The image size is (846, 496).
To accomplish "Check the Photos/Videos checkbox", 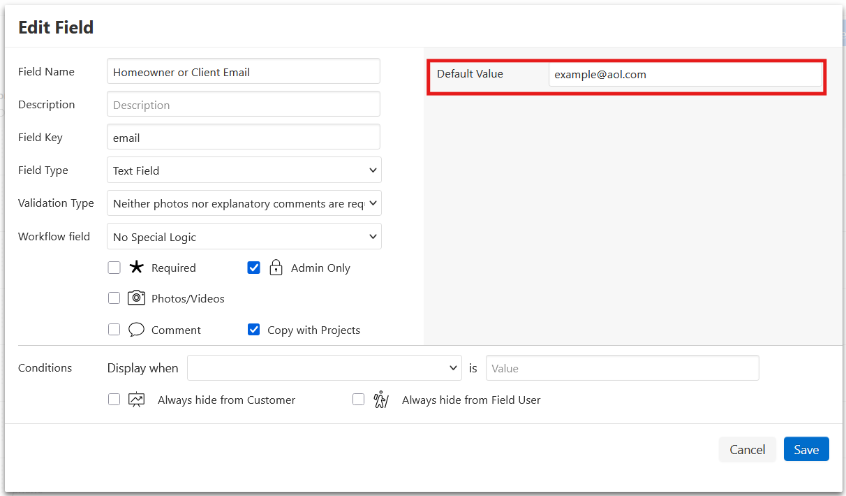I will pyautogui.click(x=114, y=298).
